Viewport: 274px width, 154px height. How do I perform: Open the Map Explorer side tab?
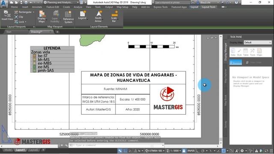(226, 76)
